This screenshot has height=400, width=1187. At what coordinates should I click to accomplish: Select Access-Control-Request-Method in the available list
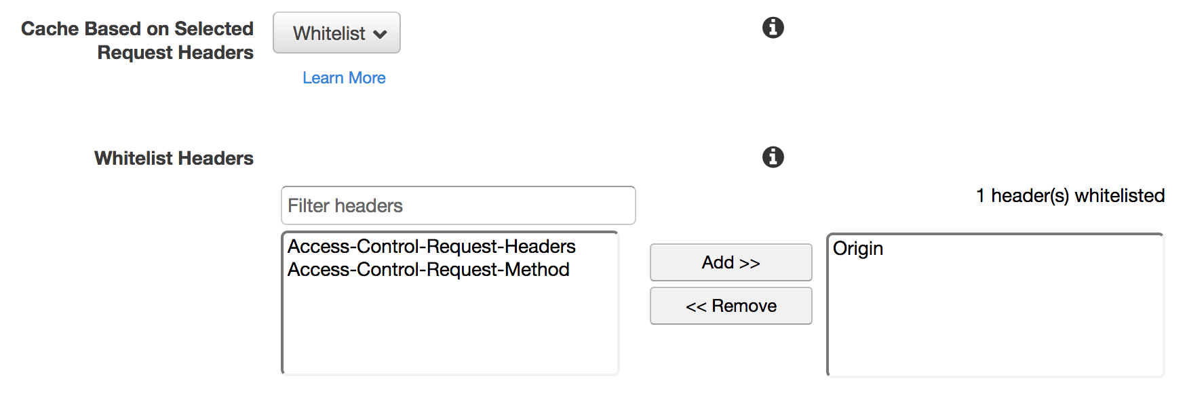click(429, 270)
